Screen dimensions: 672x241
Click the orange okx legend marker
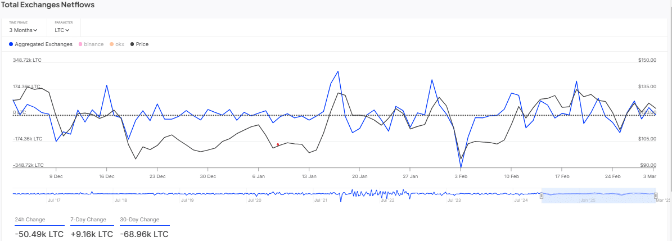111,44
